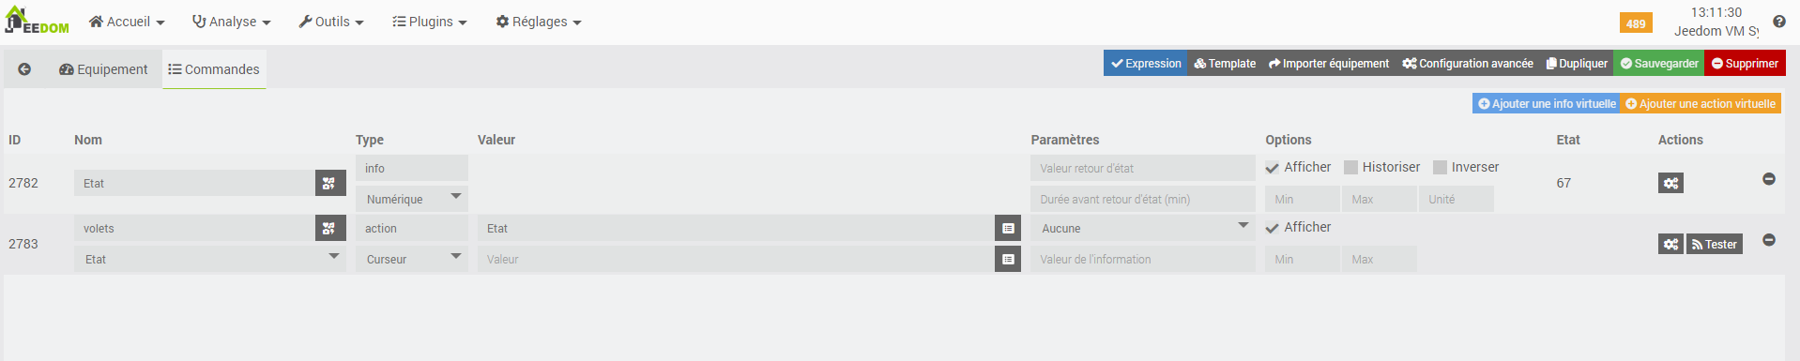Open the Numérique subtype dropdown
1800x361 pixels.
pos(411,199)
